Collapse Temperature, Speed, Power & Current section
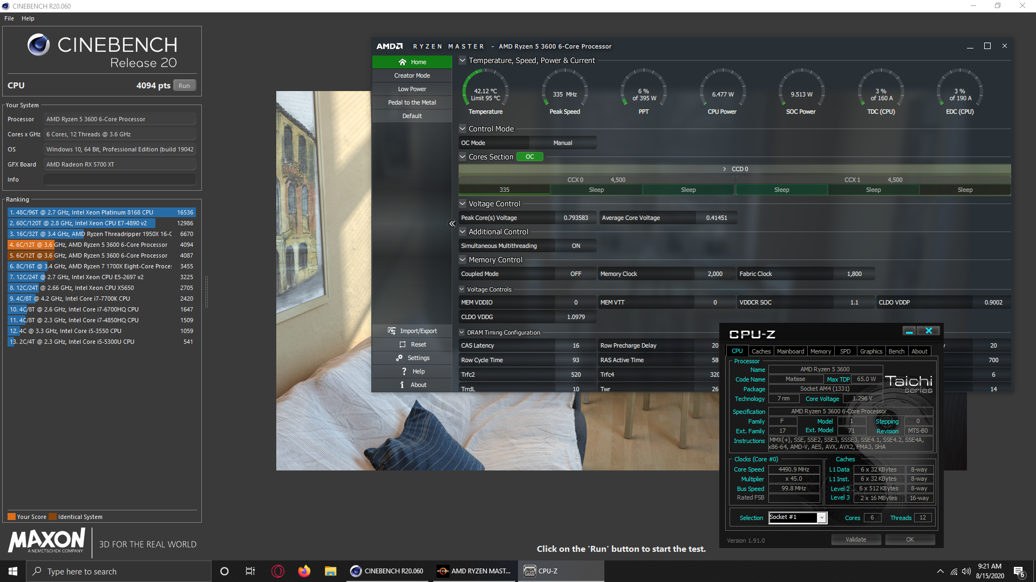This screenshot has width=1036, height=582. (x=462, y=60)
